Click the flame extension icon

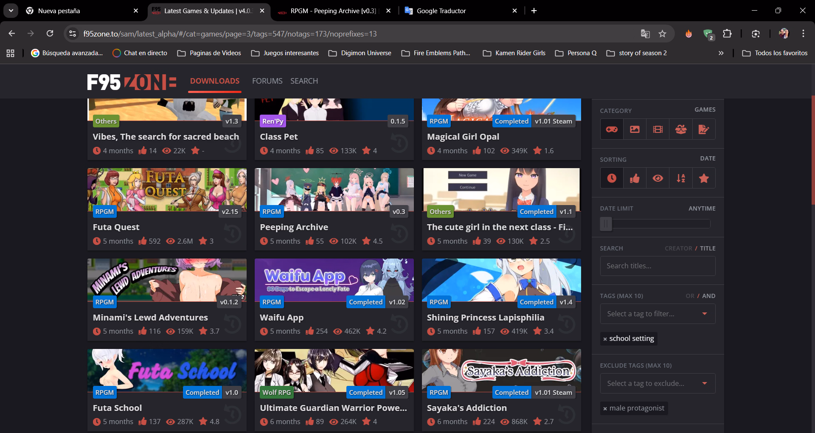coord(689,34)
